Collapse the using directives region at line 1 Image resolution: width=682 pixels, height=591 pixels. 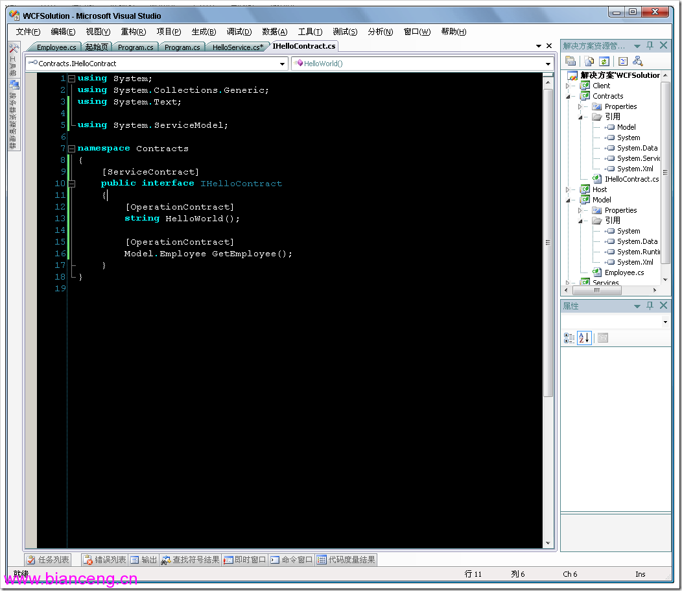click(x=72, y=78)
